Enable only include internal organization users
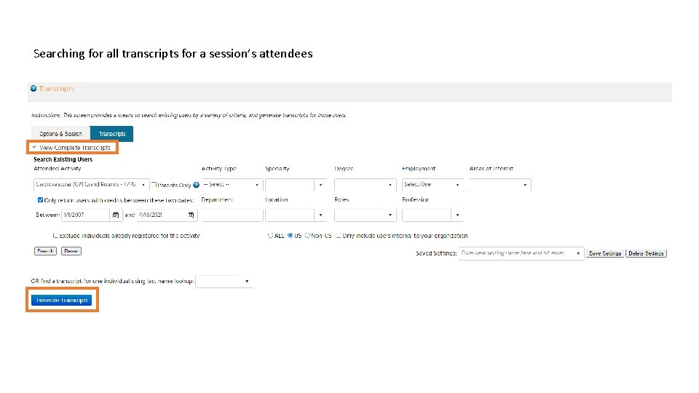The image size is (699, 393). (x=339, y=236)
